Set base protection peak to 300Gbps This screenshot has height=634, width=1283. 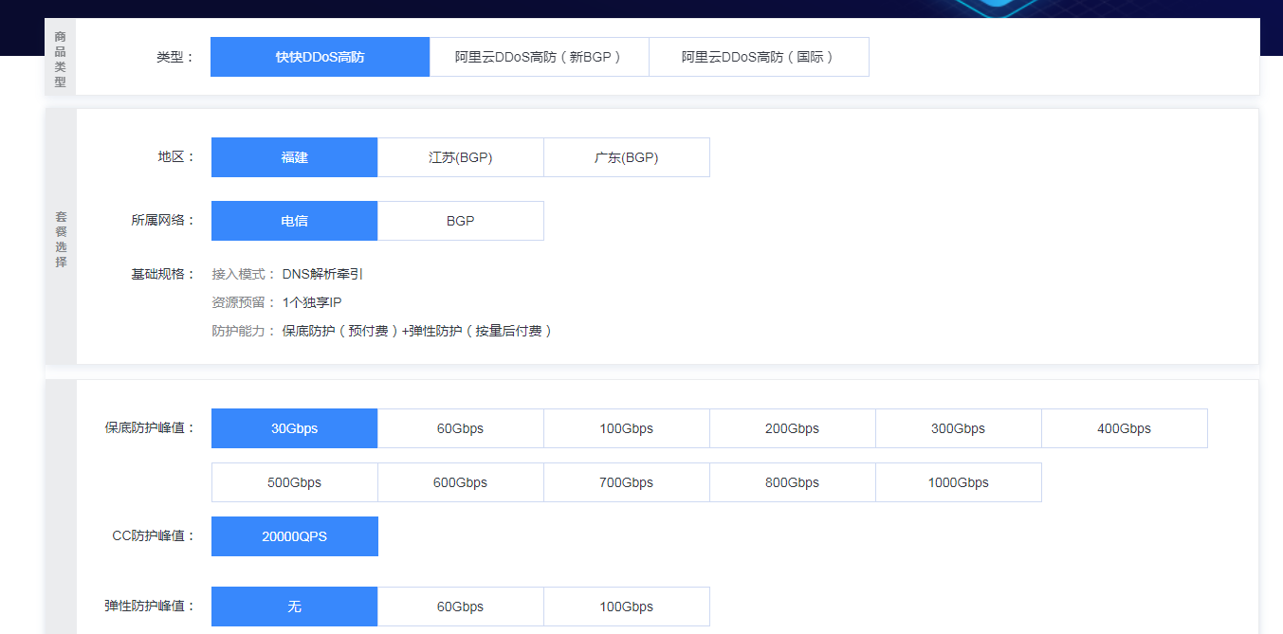[959, 428]
